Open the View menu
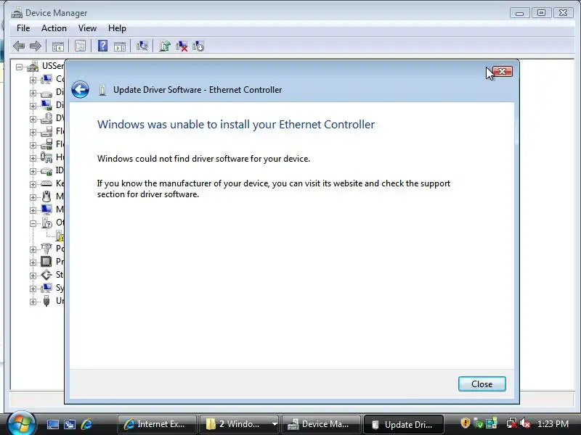The image size is (581, 435). point(87,28)
